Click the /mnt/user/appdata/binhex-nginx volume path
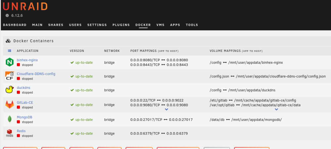This screenshot has width=331, height=149. pyautogui.click(x=256, y=62)
